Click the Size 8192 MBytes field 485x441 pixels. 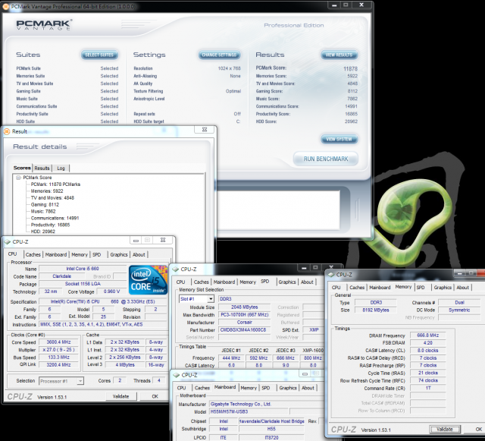(x=376, y=310)
